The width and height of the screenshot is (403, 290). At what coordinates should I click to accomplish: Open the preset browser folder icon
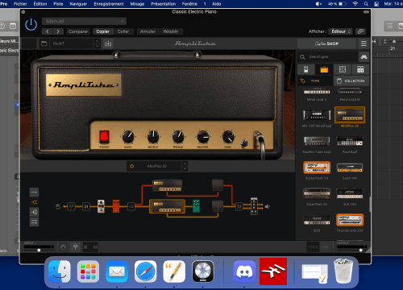44,43
